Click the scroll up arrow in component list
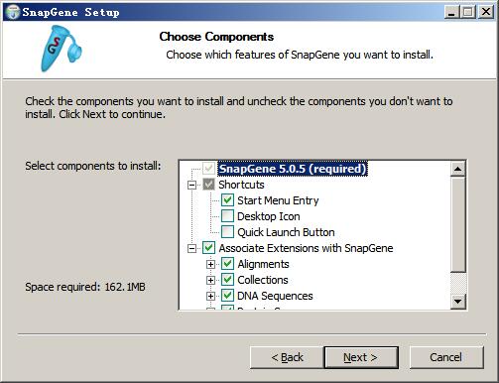This screenshot has height=383, width=499. 458,169
